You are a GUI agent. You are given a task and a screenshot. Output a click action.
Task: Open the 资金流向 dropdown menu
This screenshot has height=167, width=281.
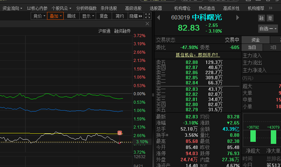click(x=12, y=8)
